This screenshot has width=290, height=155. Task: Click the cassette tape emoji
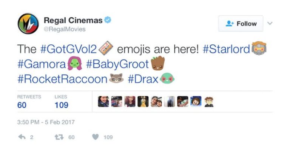[x=106, y=48]
